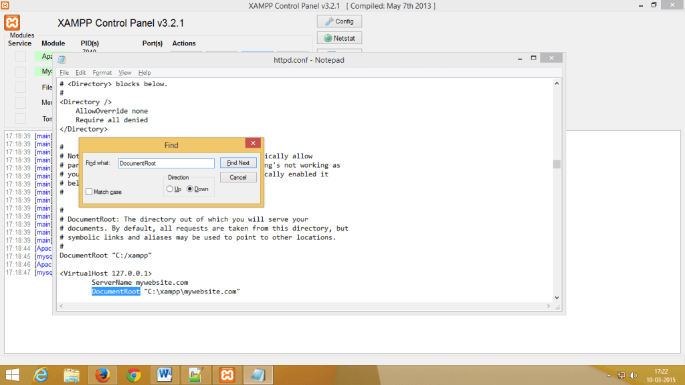The width and height of the screenshot is (685, 385).
Task: Click the 'AllowOverride none' line
Action: 112,111
